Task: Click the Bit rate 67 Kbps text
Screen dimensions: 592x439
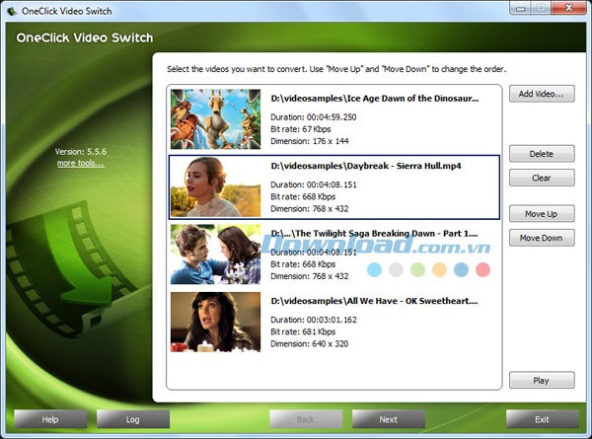Action: (301, 129)
